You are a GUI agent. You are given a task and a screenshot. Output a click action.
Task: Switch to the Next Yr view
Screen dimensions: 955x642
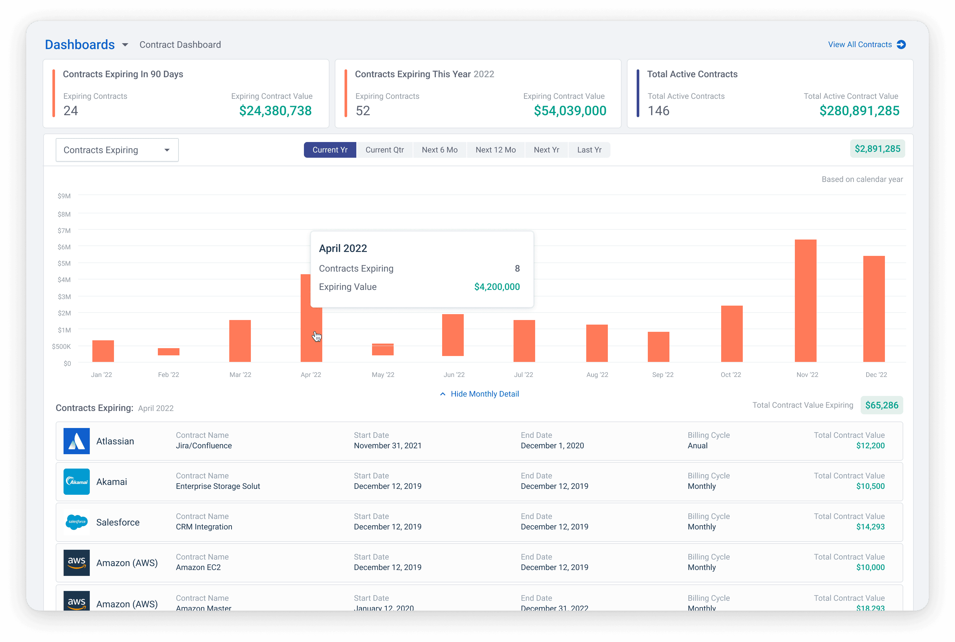point(546,150)
